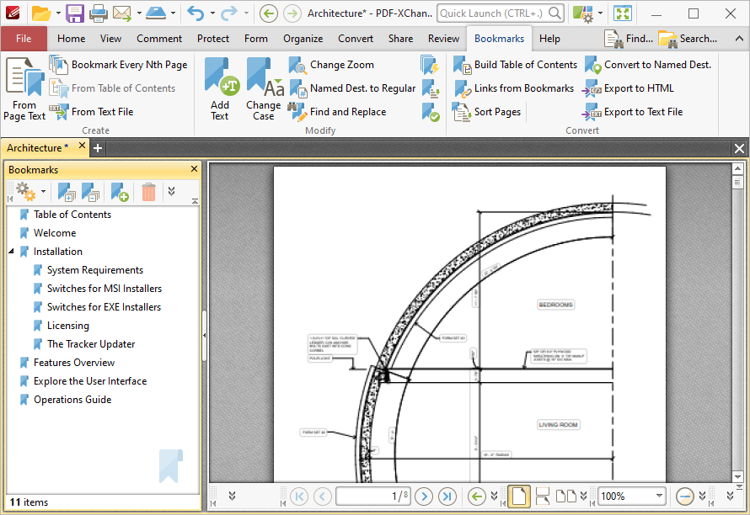Toggle single page layout view
Screen dimensions: 750x515
(519, 496)
